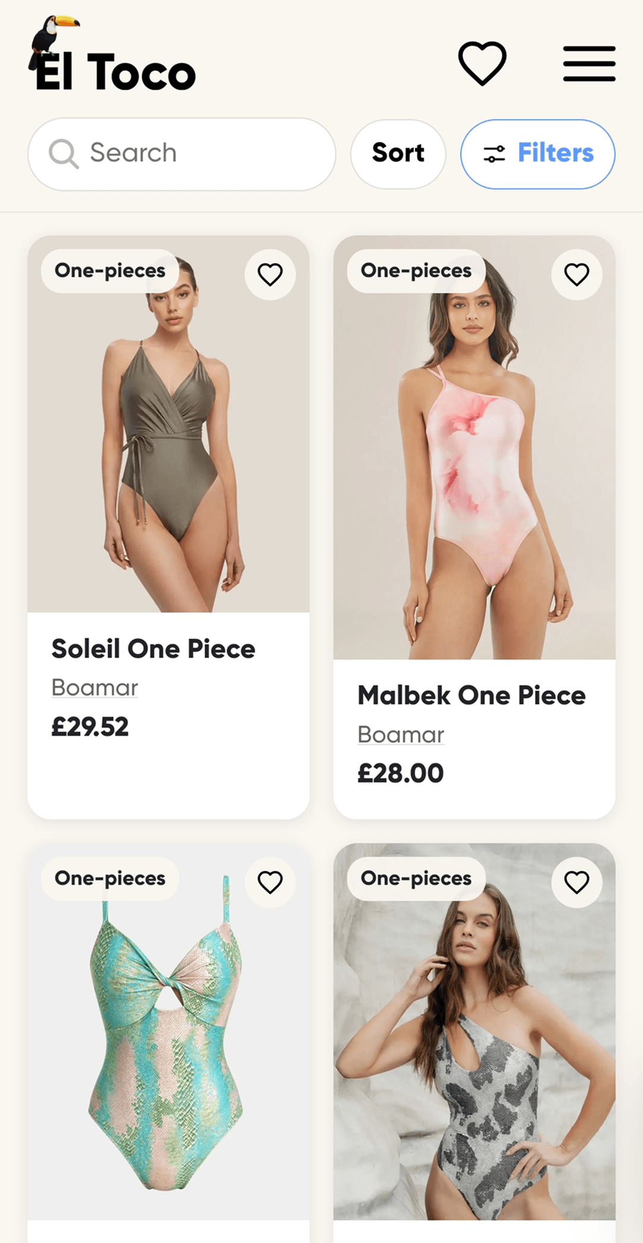Open the wishlist heart icon in header
Screen dimensions: 643x1243
(x=482, y=63)
